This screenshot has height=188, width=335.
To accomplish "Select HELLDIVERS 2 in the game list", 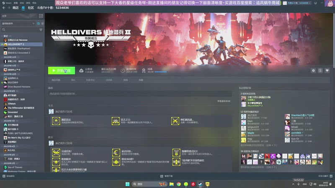I will (x=21, y=44).
